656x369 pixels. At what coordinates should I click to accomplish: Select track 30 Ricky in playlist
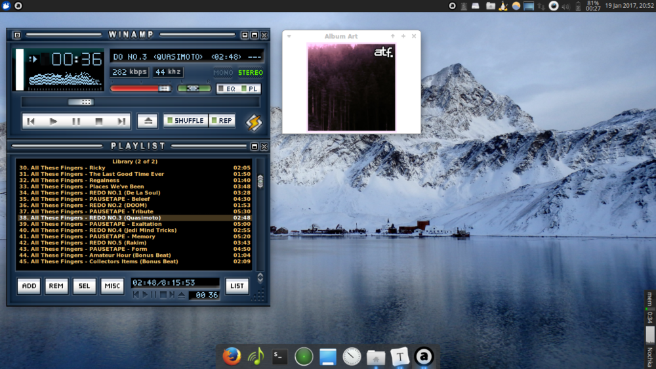click(x=134, y=167)
